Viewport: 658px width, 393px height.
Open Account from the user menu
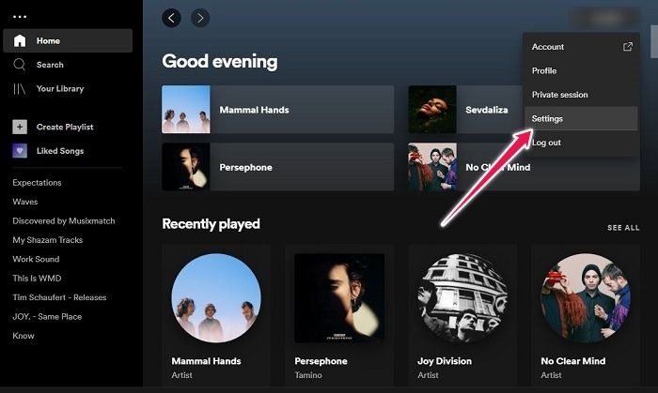(x=581, y=47)
